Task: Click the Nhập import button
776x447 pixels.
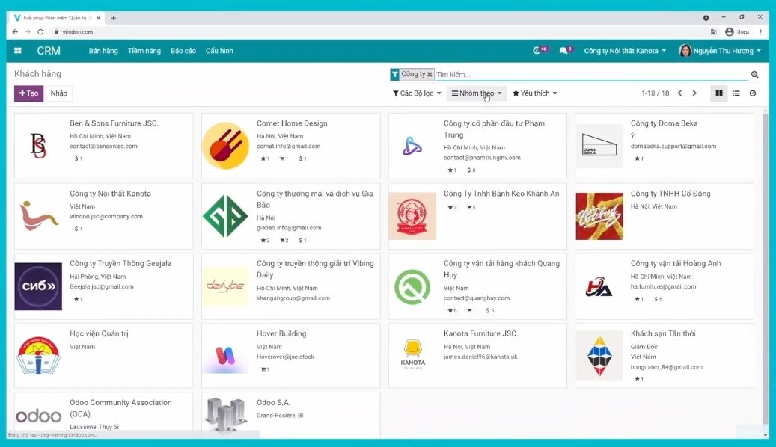Action: 58,93
